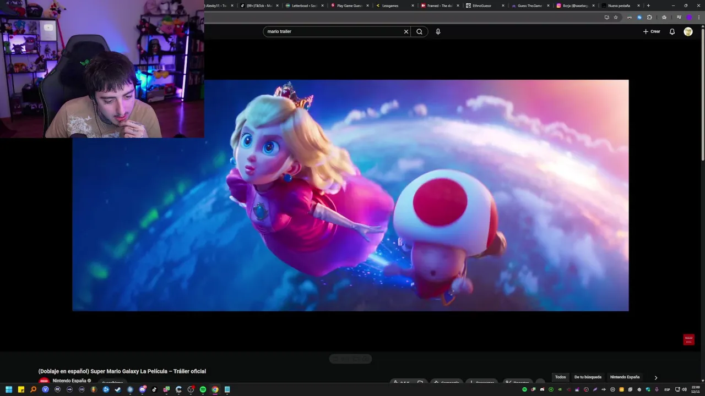Open OBS Studio from the taskbar
This screenshot has height=396, width=705.
pyautogui.click(x=191, y=389)
